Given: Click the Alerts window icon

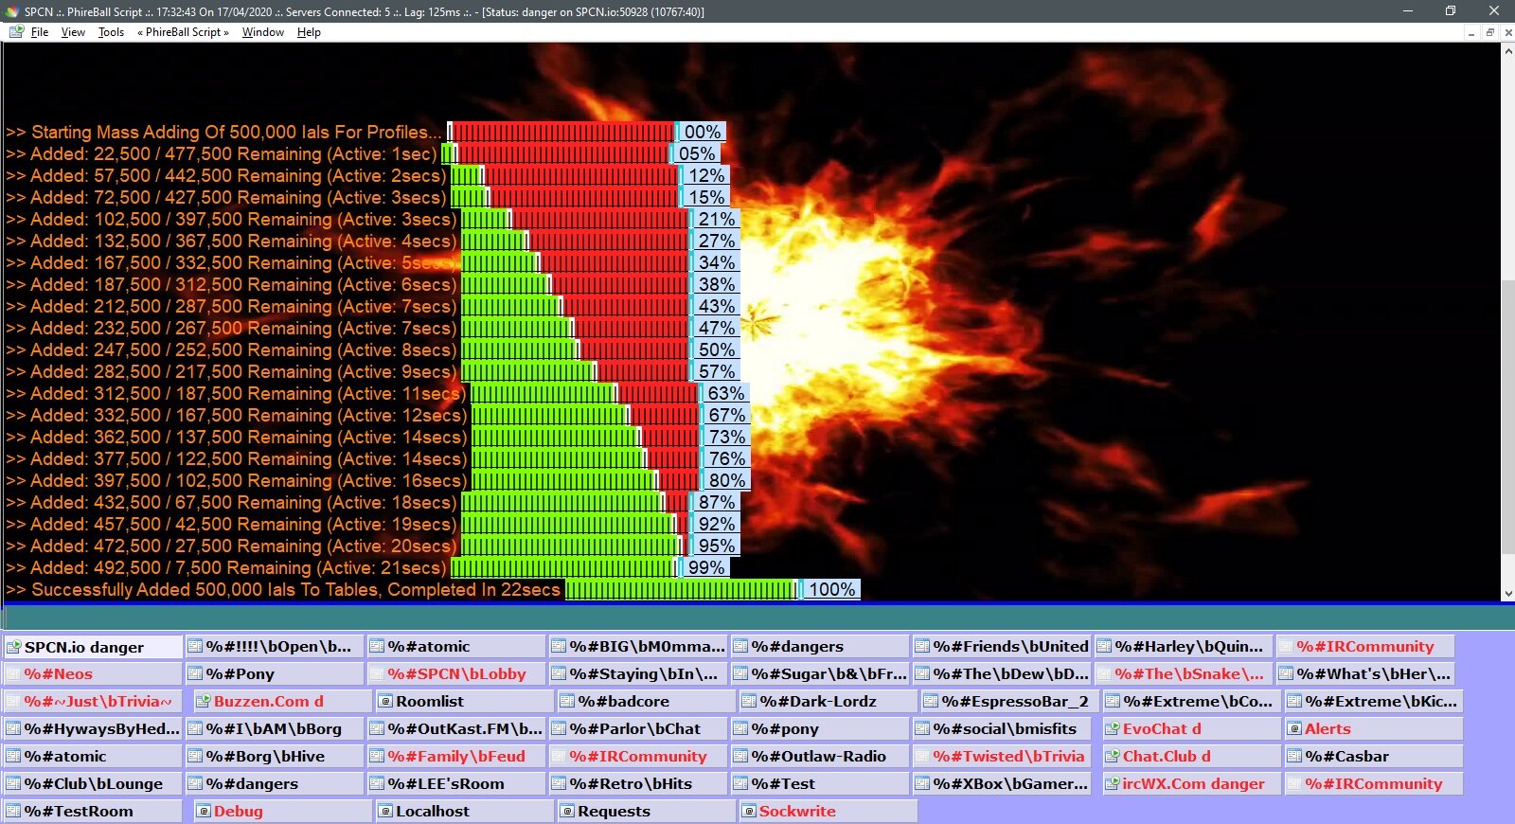Looking at the screenshot, I should pyautogui.click(x=1294, y=729).
